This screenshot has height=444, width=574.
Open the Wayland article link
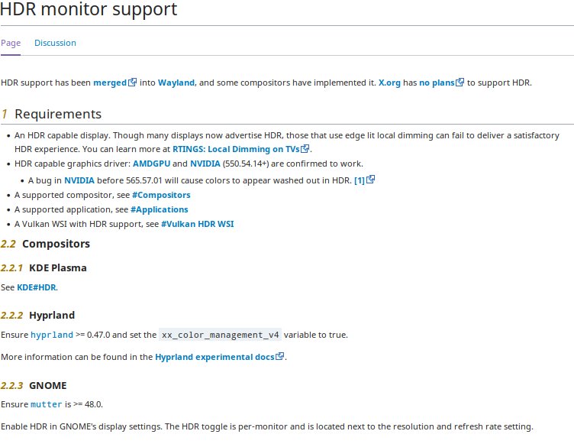[176, 83]
